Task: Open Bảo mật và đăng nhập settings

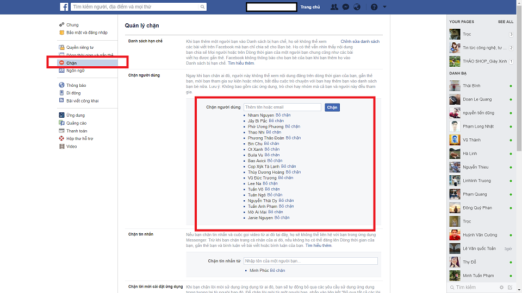Action: coord(86,33)
